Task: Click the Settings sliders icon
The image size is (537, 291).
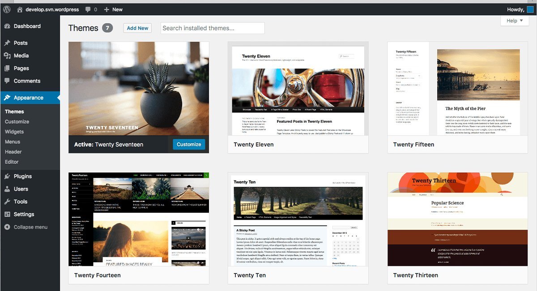Action: click(7, 214)
